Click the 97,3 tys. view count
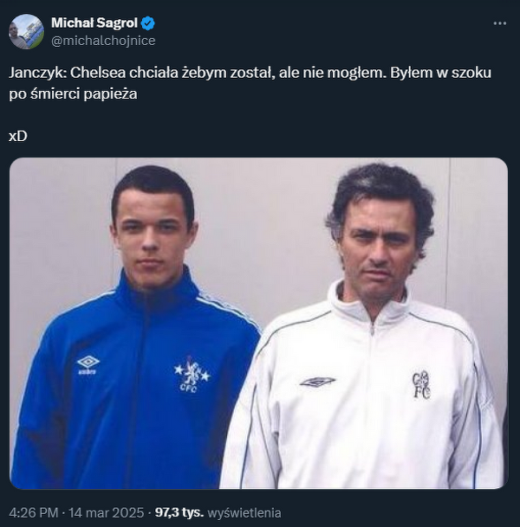The width and height of the screenshot is (520, 527). [x=176, y=511]
